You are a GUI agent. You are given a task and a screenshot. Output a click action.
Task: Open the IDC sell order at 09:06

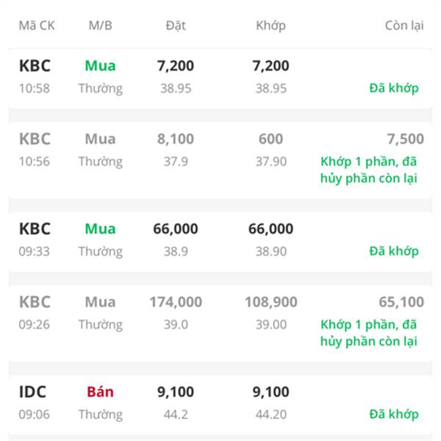point(220,405)
